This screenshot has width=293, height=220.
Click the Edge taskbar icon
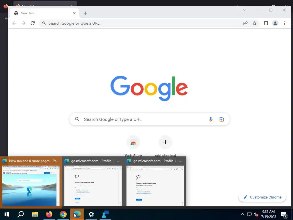(x=77, y=214)
